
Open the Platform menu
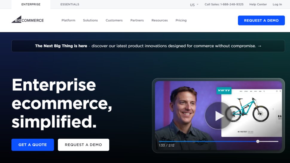pos(68,20)
